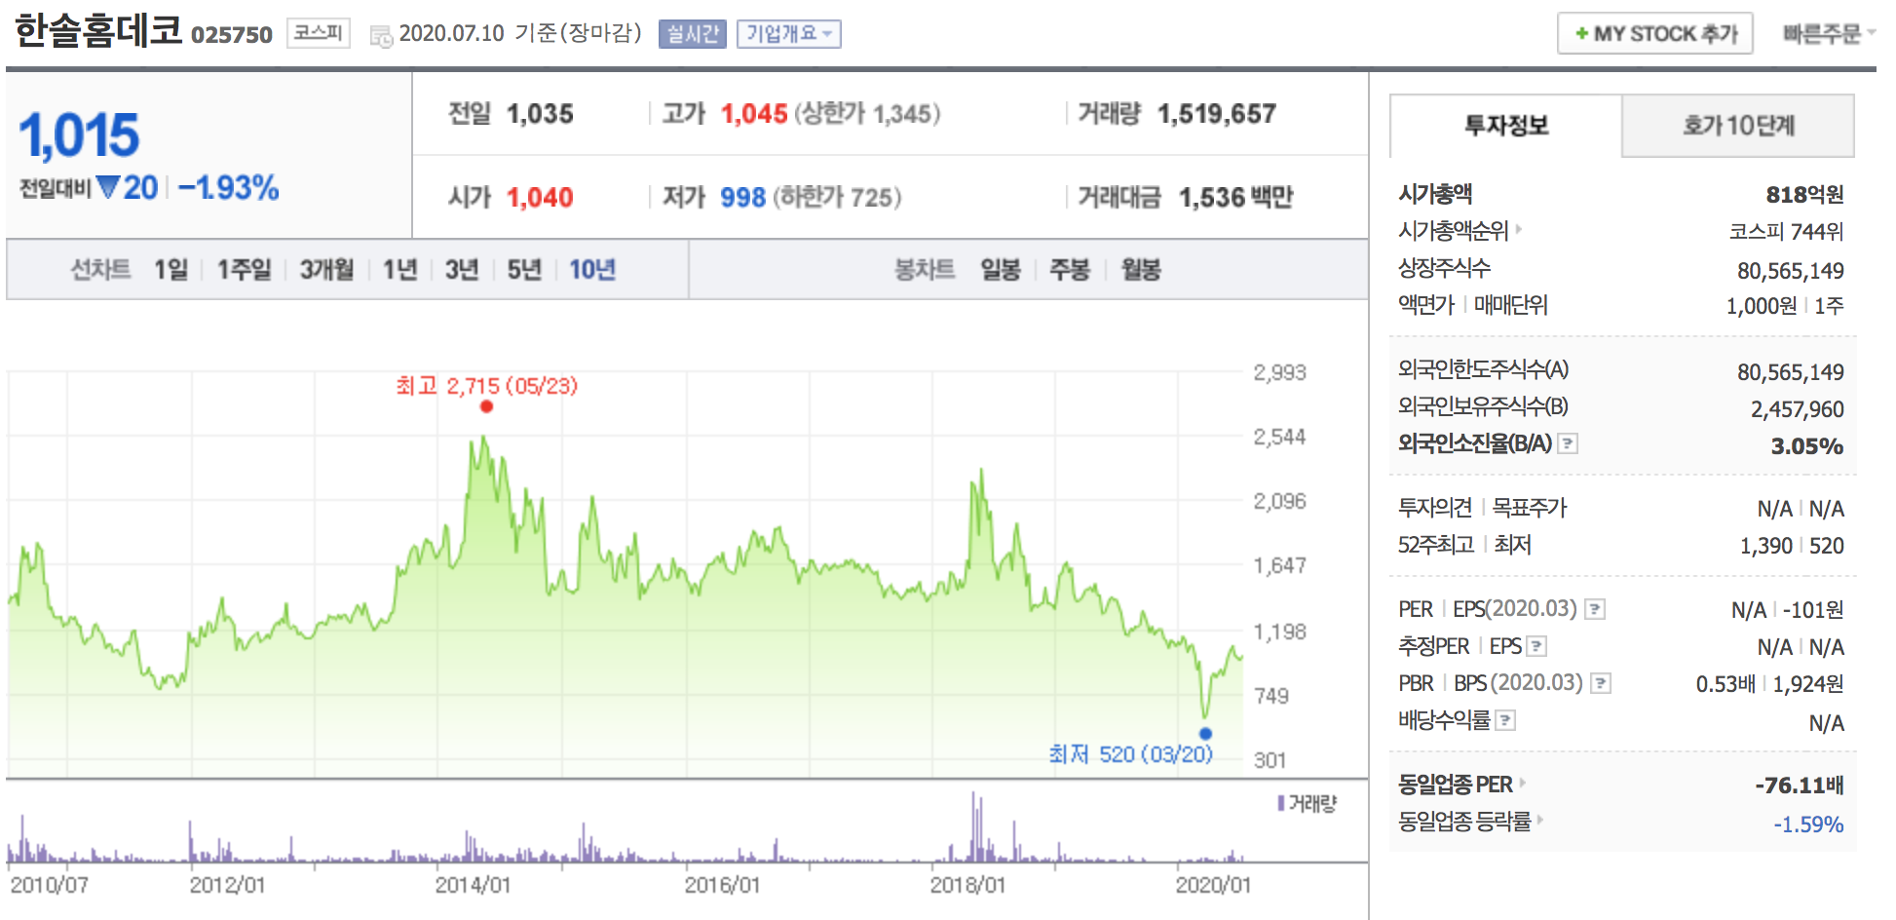Click the 저가 value 998
The width and height of the screenshot is (1896, 920).
742,198
